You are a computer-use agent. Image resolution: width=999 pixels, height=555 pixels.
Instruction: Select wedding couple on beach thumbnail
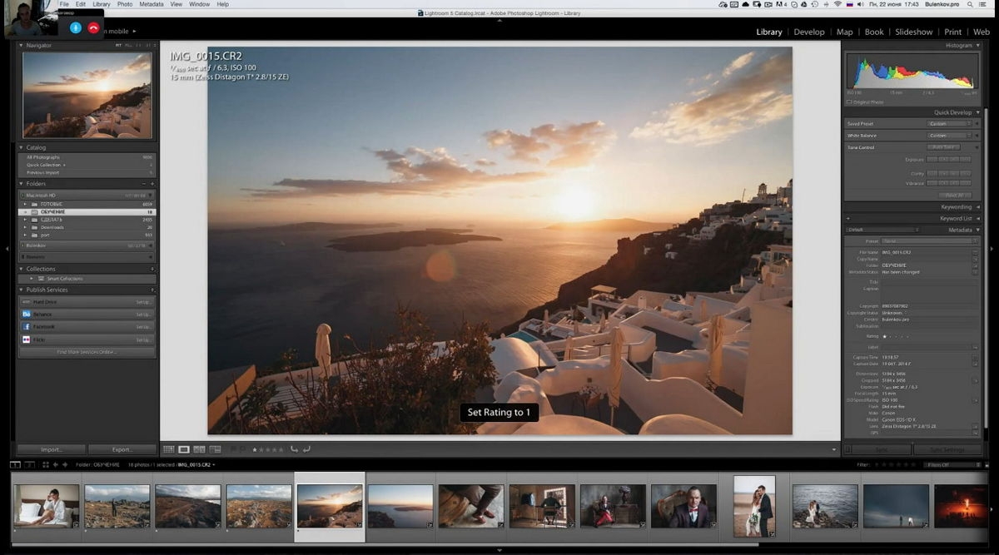click(x=754, y=506)
